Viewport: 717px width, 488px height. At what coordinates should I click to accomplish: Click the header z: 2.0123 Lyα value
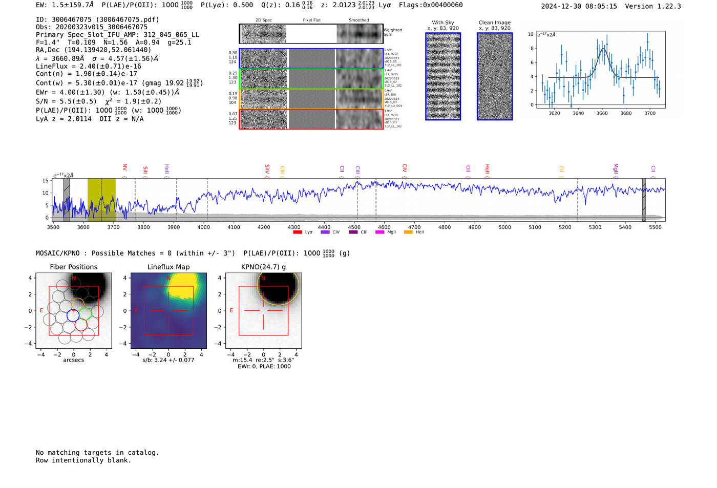point(356,5)
